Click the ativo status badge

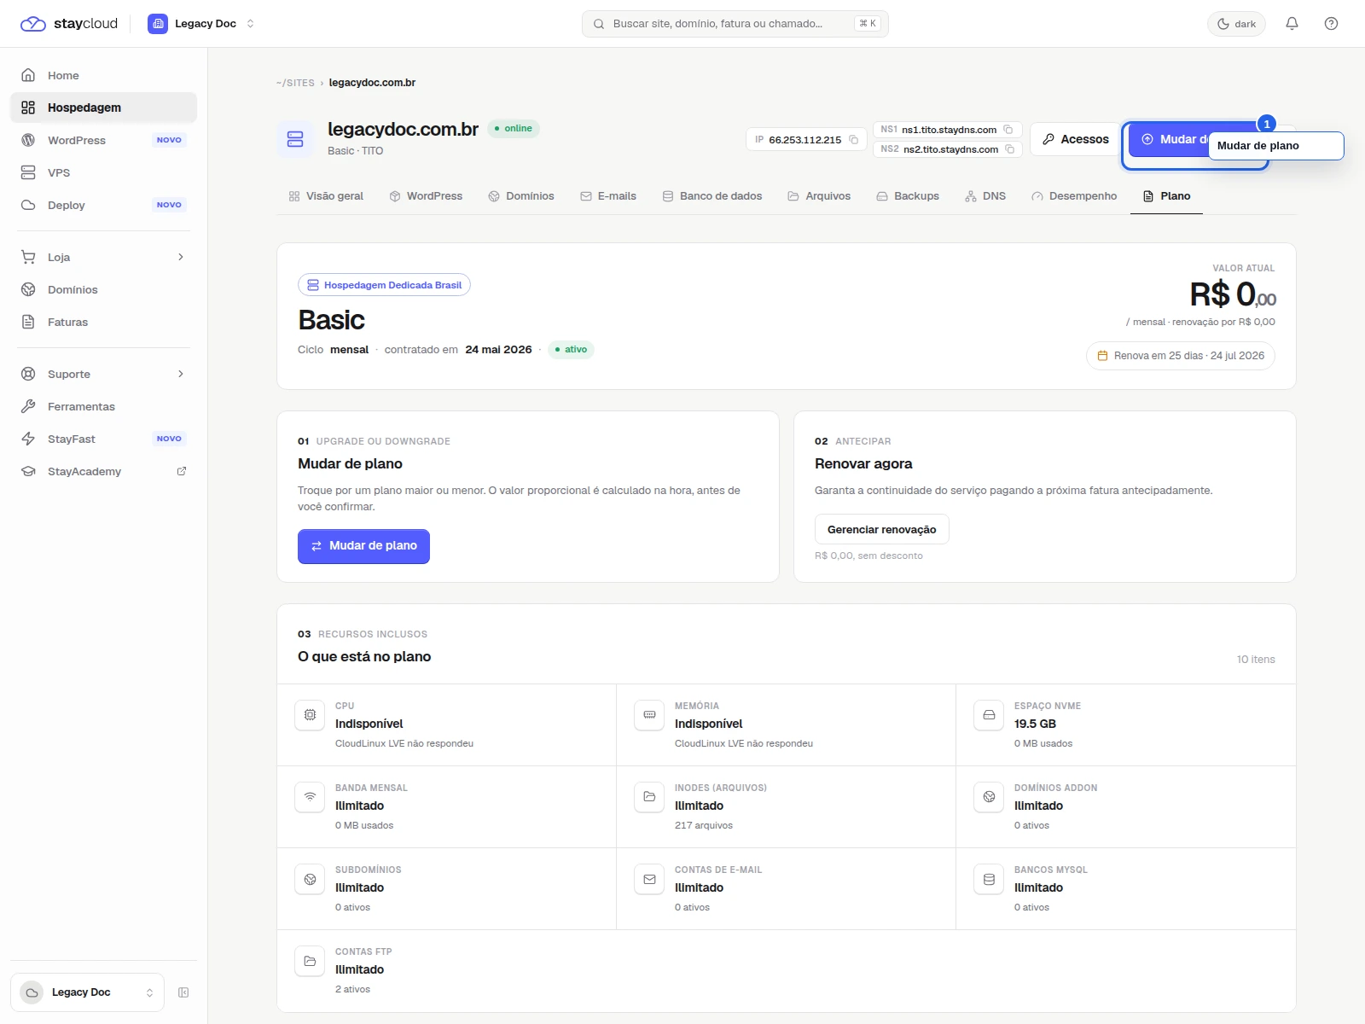pyautogui.click(x=571, y=349)
